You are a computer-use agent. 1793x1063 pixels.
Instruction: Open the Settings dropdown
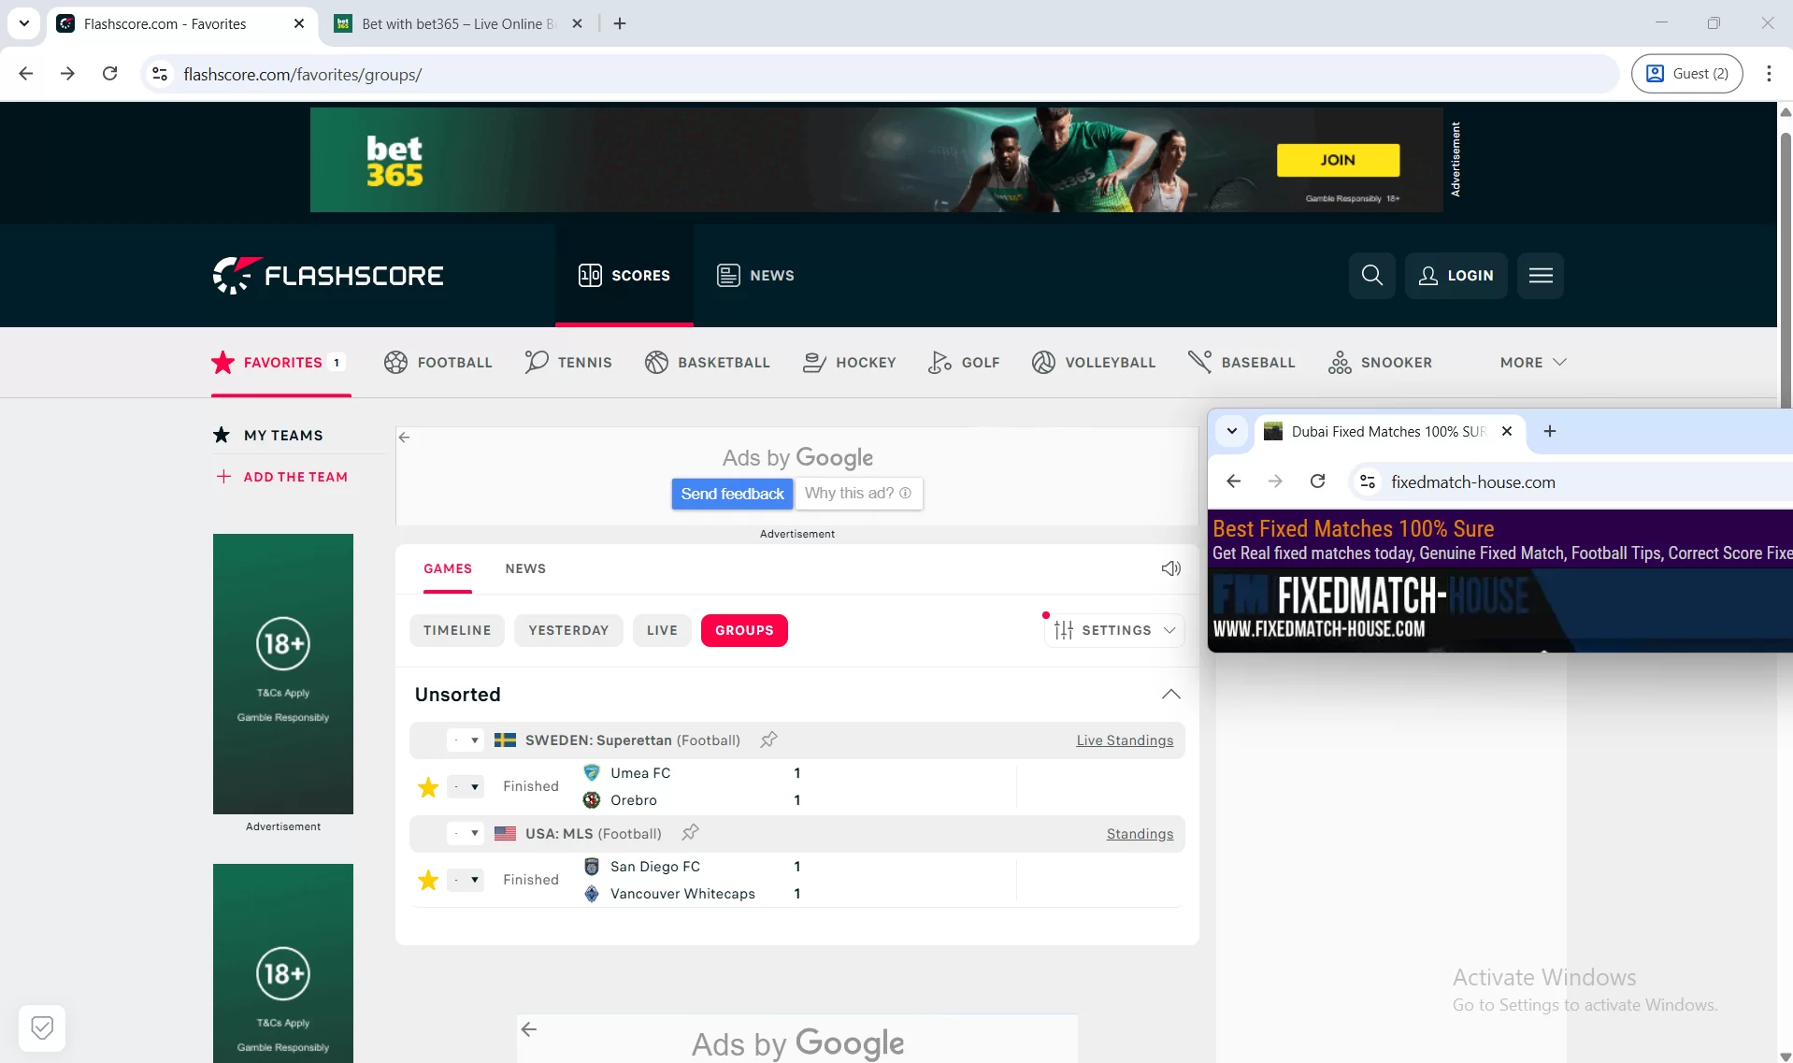click(1112, 629)
